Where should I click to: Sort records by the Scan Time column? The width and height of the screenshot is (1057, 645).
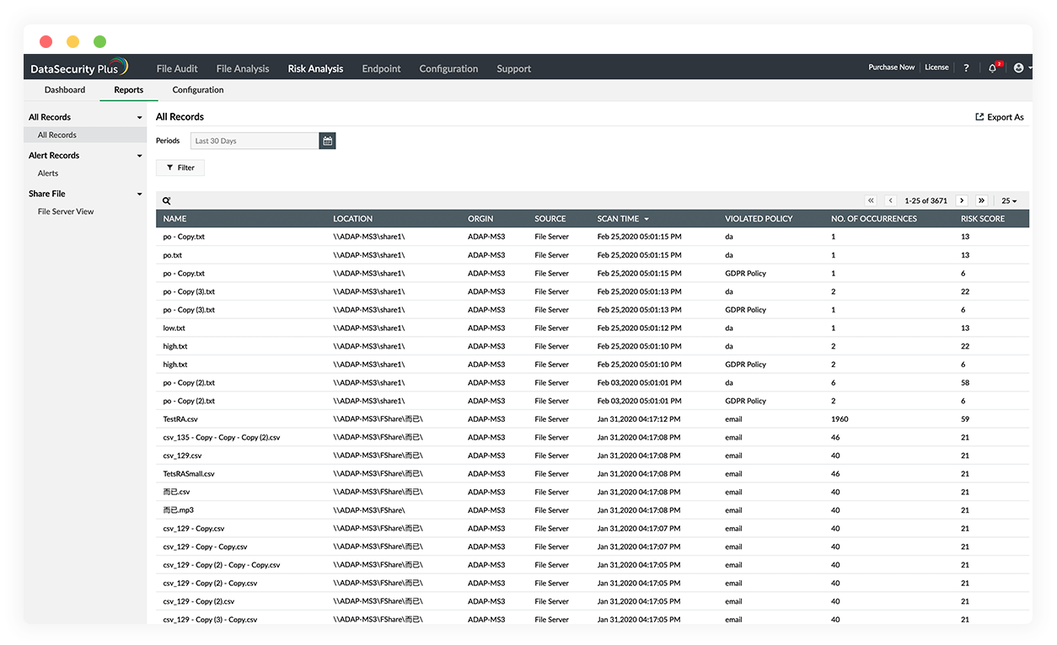click(616, 218)
